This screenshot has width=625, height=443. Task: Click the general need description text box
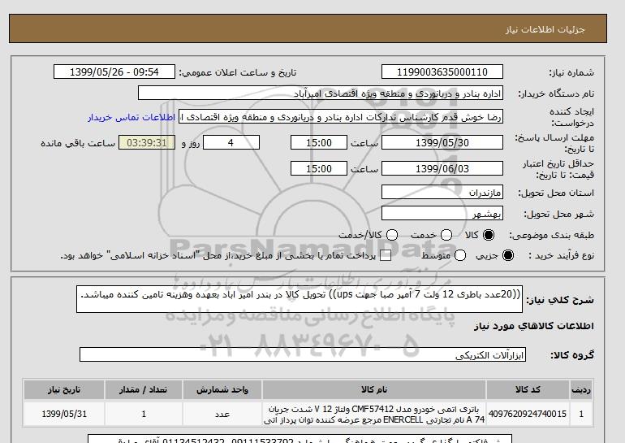click(300, 299)
